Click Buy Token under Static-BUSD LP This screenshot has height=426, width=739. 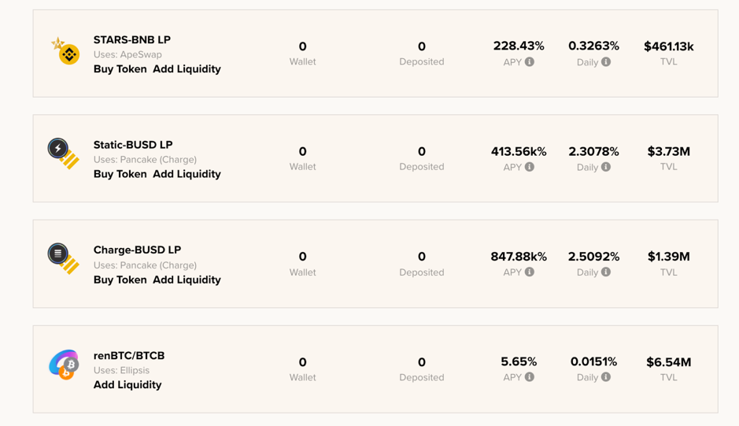tap(120, 174)
